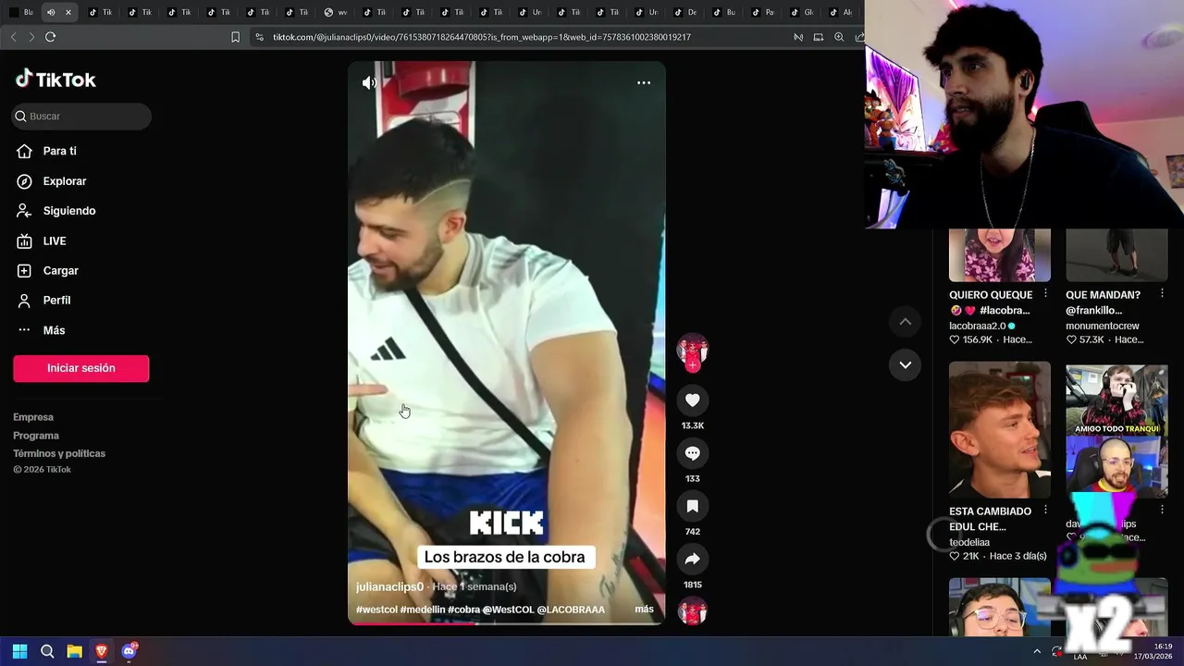Screen dimensions: 1184x666
Task: Open the teodeliaa channel link
Action: [x=969, y=542]
